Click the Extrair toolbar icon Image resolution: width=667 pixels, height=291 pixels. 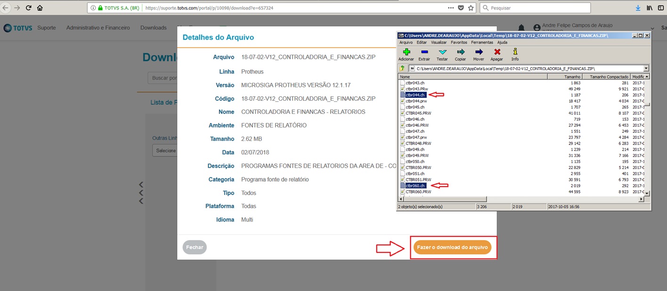pyautogui.click(x=424, y=52)
